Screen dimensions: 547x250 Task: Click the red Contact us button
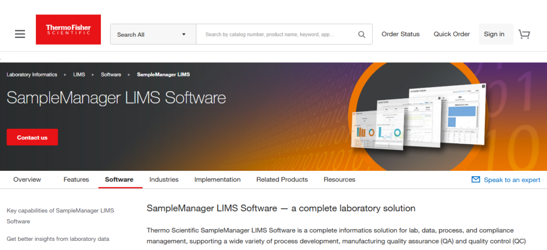point(32,137)
